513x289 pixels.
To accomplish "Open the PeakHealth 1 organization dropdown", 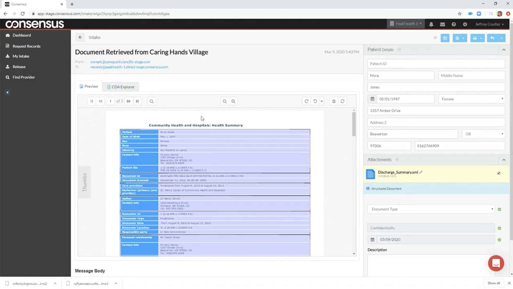I will [406, 24].
